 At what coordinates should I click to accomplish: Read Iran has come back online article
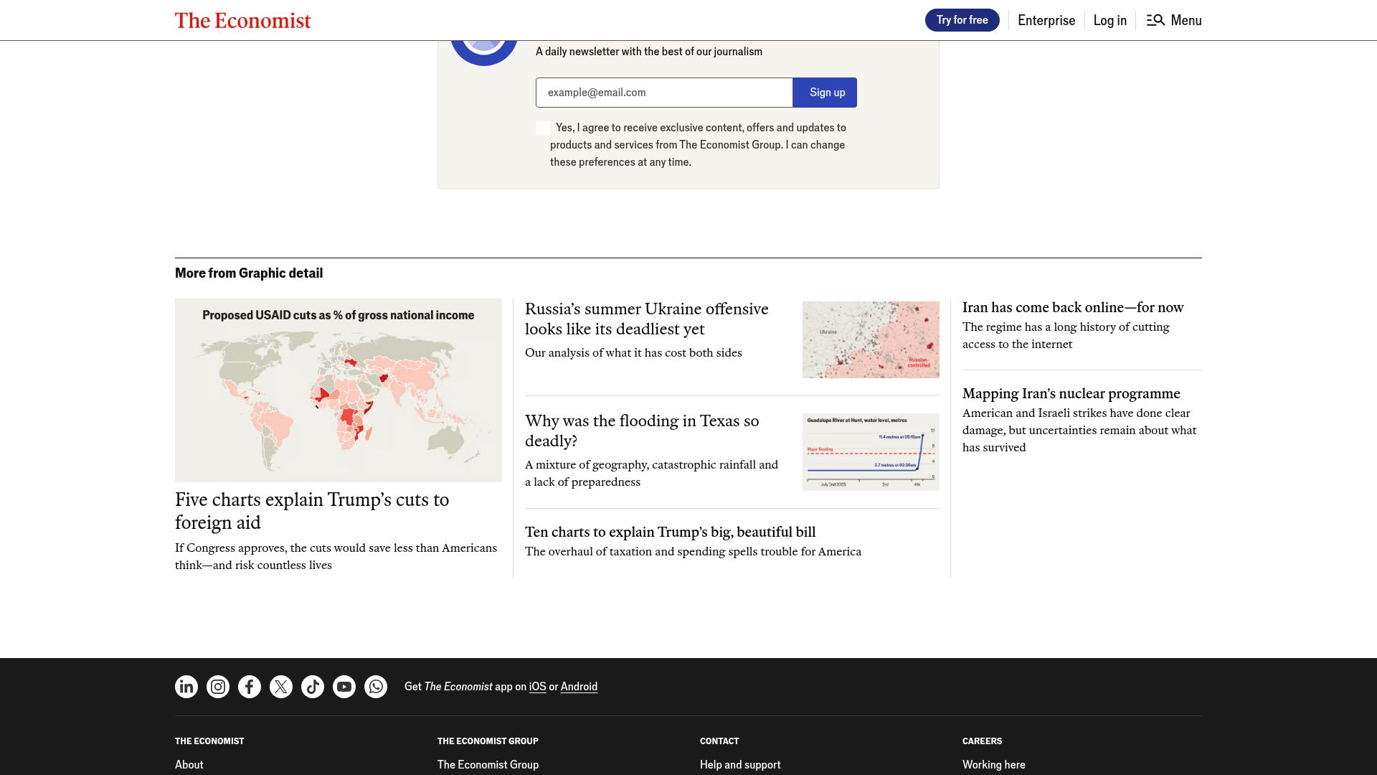(x=1073, y=307)
